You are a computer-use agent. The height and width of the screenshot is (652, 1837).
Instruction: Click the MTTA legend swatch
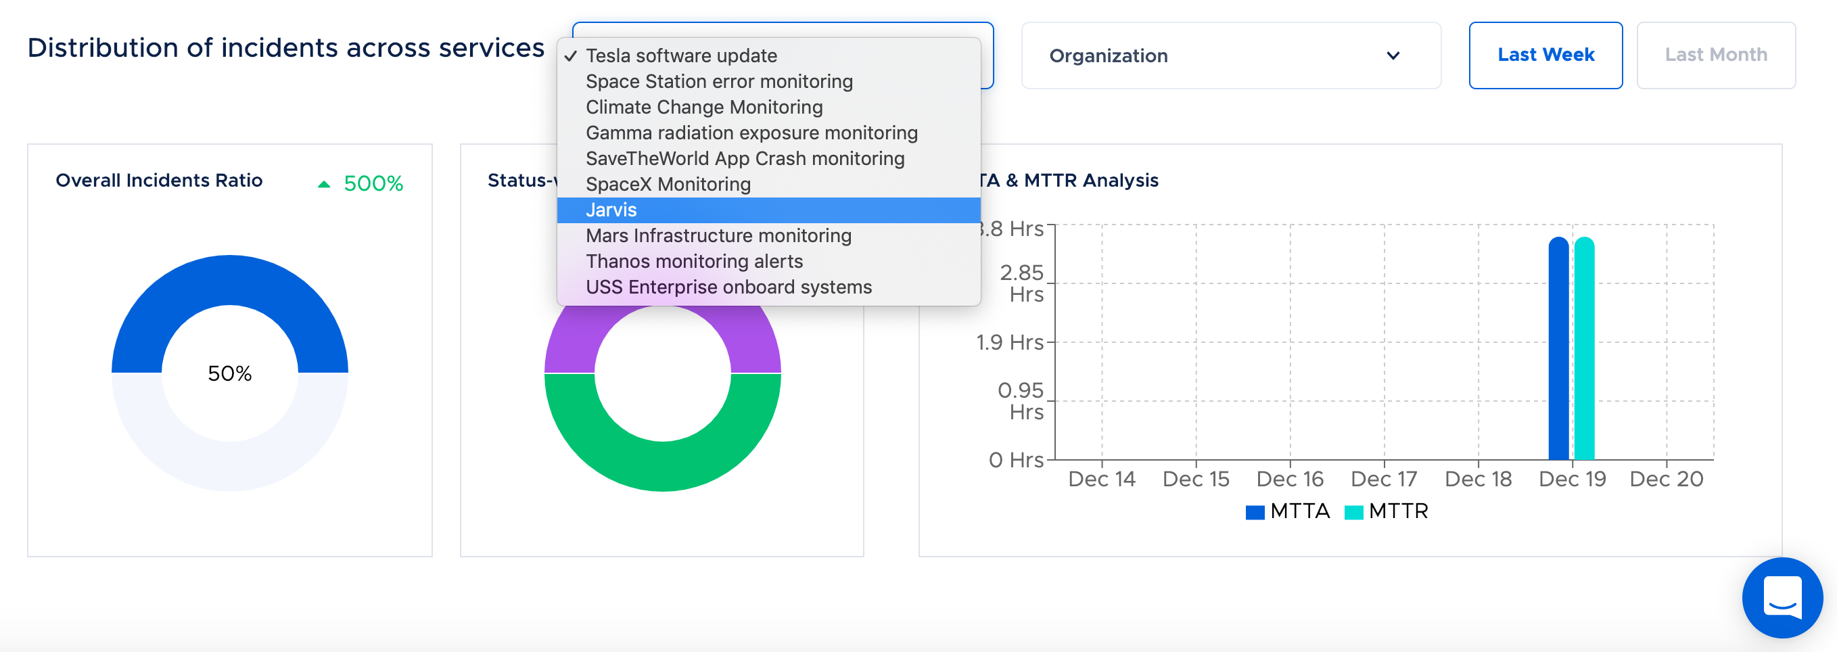pyautogui.click(x=1255, y=512)
